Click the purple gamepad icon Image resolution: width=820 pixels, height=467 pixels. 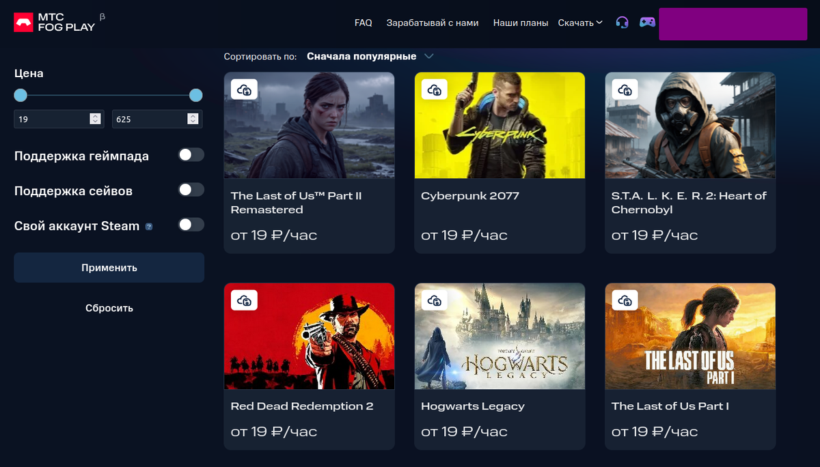(647, 23)
